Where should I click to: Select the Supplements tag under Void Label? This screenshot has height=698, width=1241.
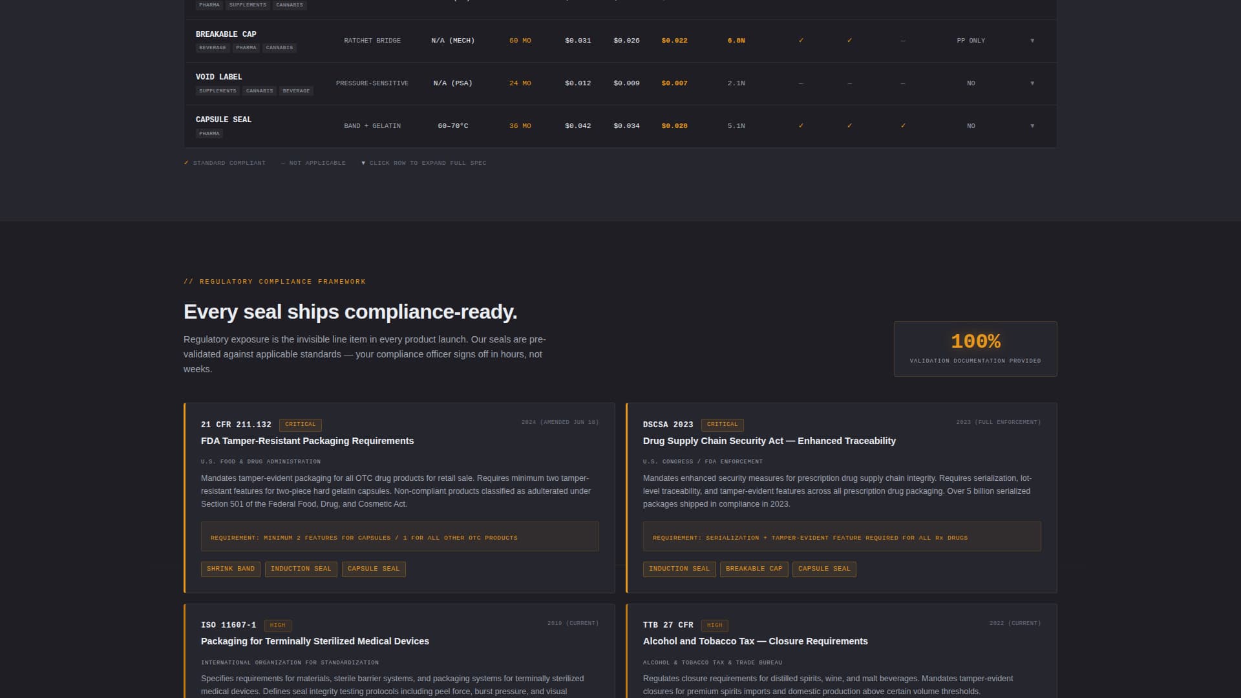(218, 91)
